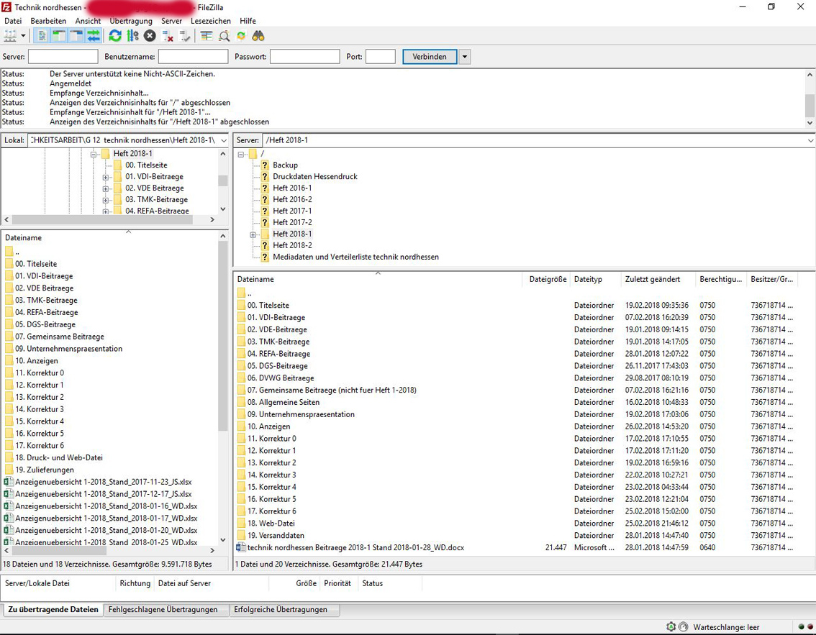This screenshot has height=635, width=816.
Task: Open the Site Manager dropdown arrow
Action: point(23,36)
